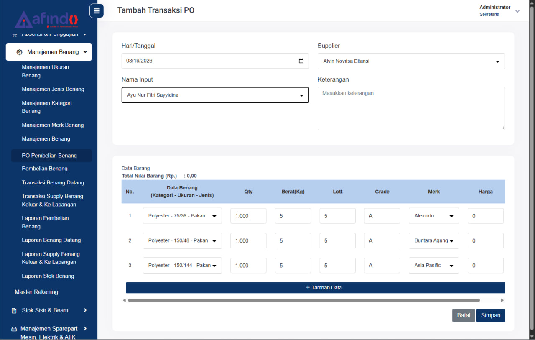
Task: Click the Keterangan textarea
Action: point(411,108)
